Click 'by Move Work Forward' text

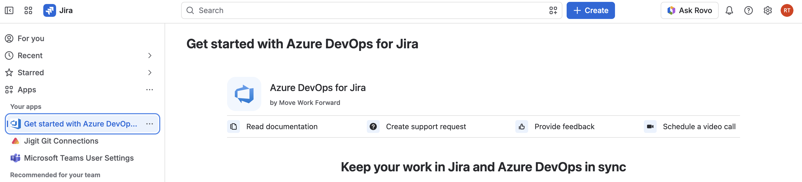pos(305,103)
